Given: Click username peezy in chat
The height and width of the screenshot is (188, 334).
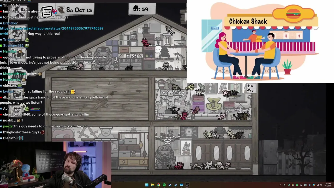Looking at the screenshot, I should point(8,126).
